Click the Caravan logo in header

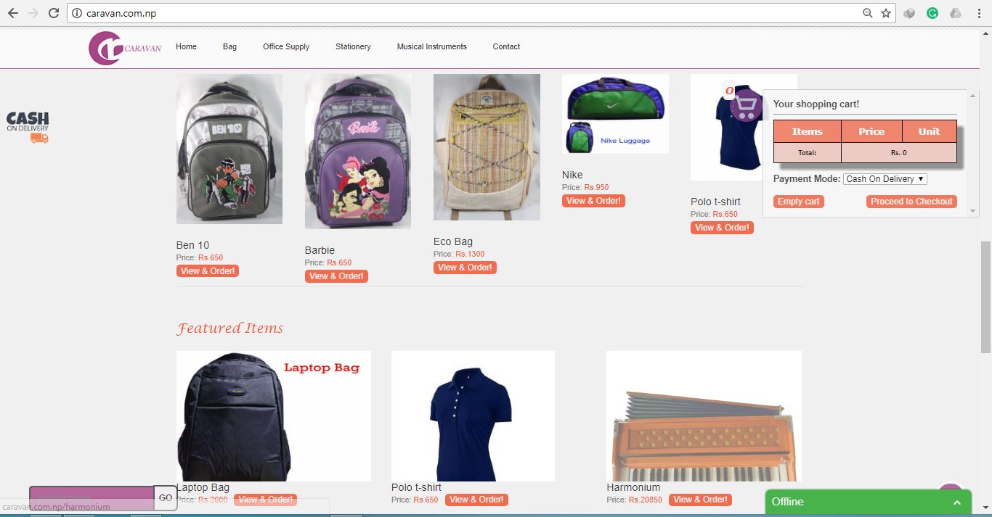(125, 48)
